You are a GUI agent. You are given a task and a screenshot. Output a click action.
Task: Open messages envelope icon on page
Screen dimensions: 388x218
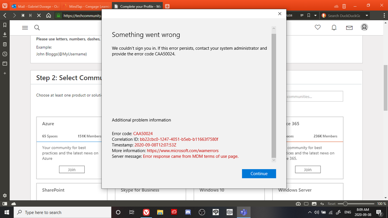coord(349,28)
